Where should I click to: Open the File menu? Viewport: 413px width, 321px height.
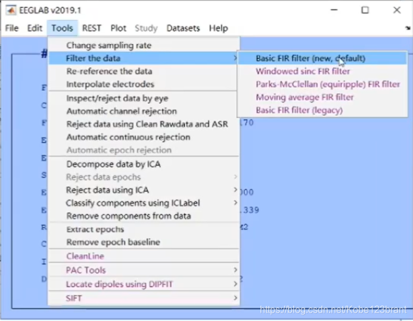coord(12,28)
